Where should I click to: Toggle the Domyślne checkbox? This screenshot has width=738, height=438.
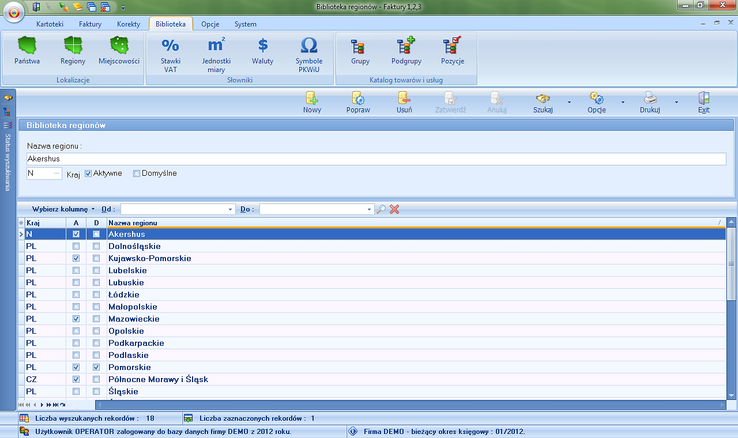pyautogui.click(x=137, y=173)
